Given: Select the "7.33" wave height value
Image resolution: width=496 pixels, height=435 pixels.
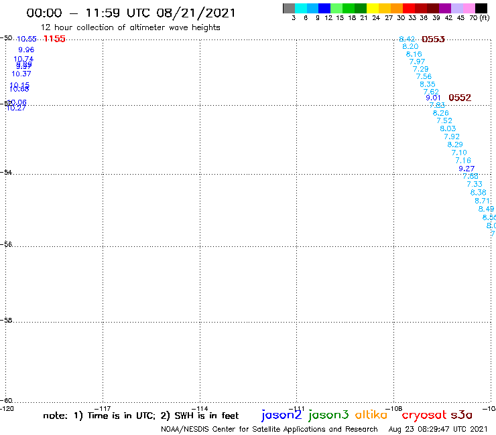Looking at the screenshot, I should pyautogui.click(x=475, y=184).
